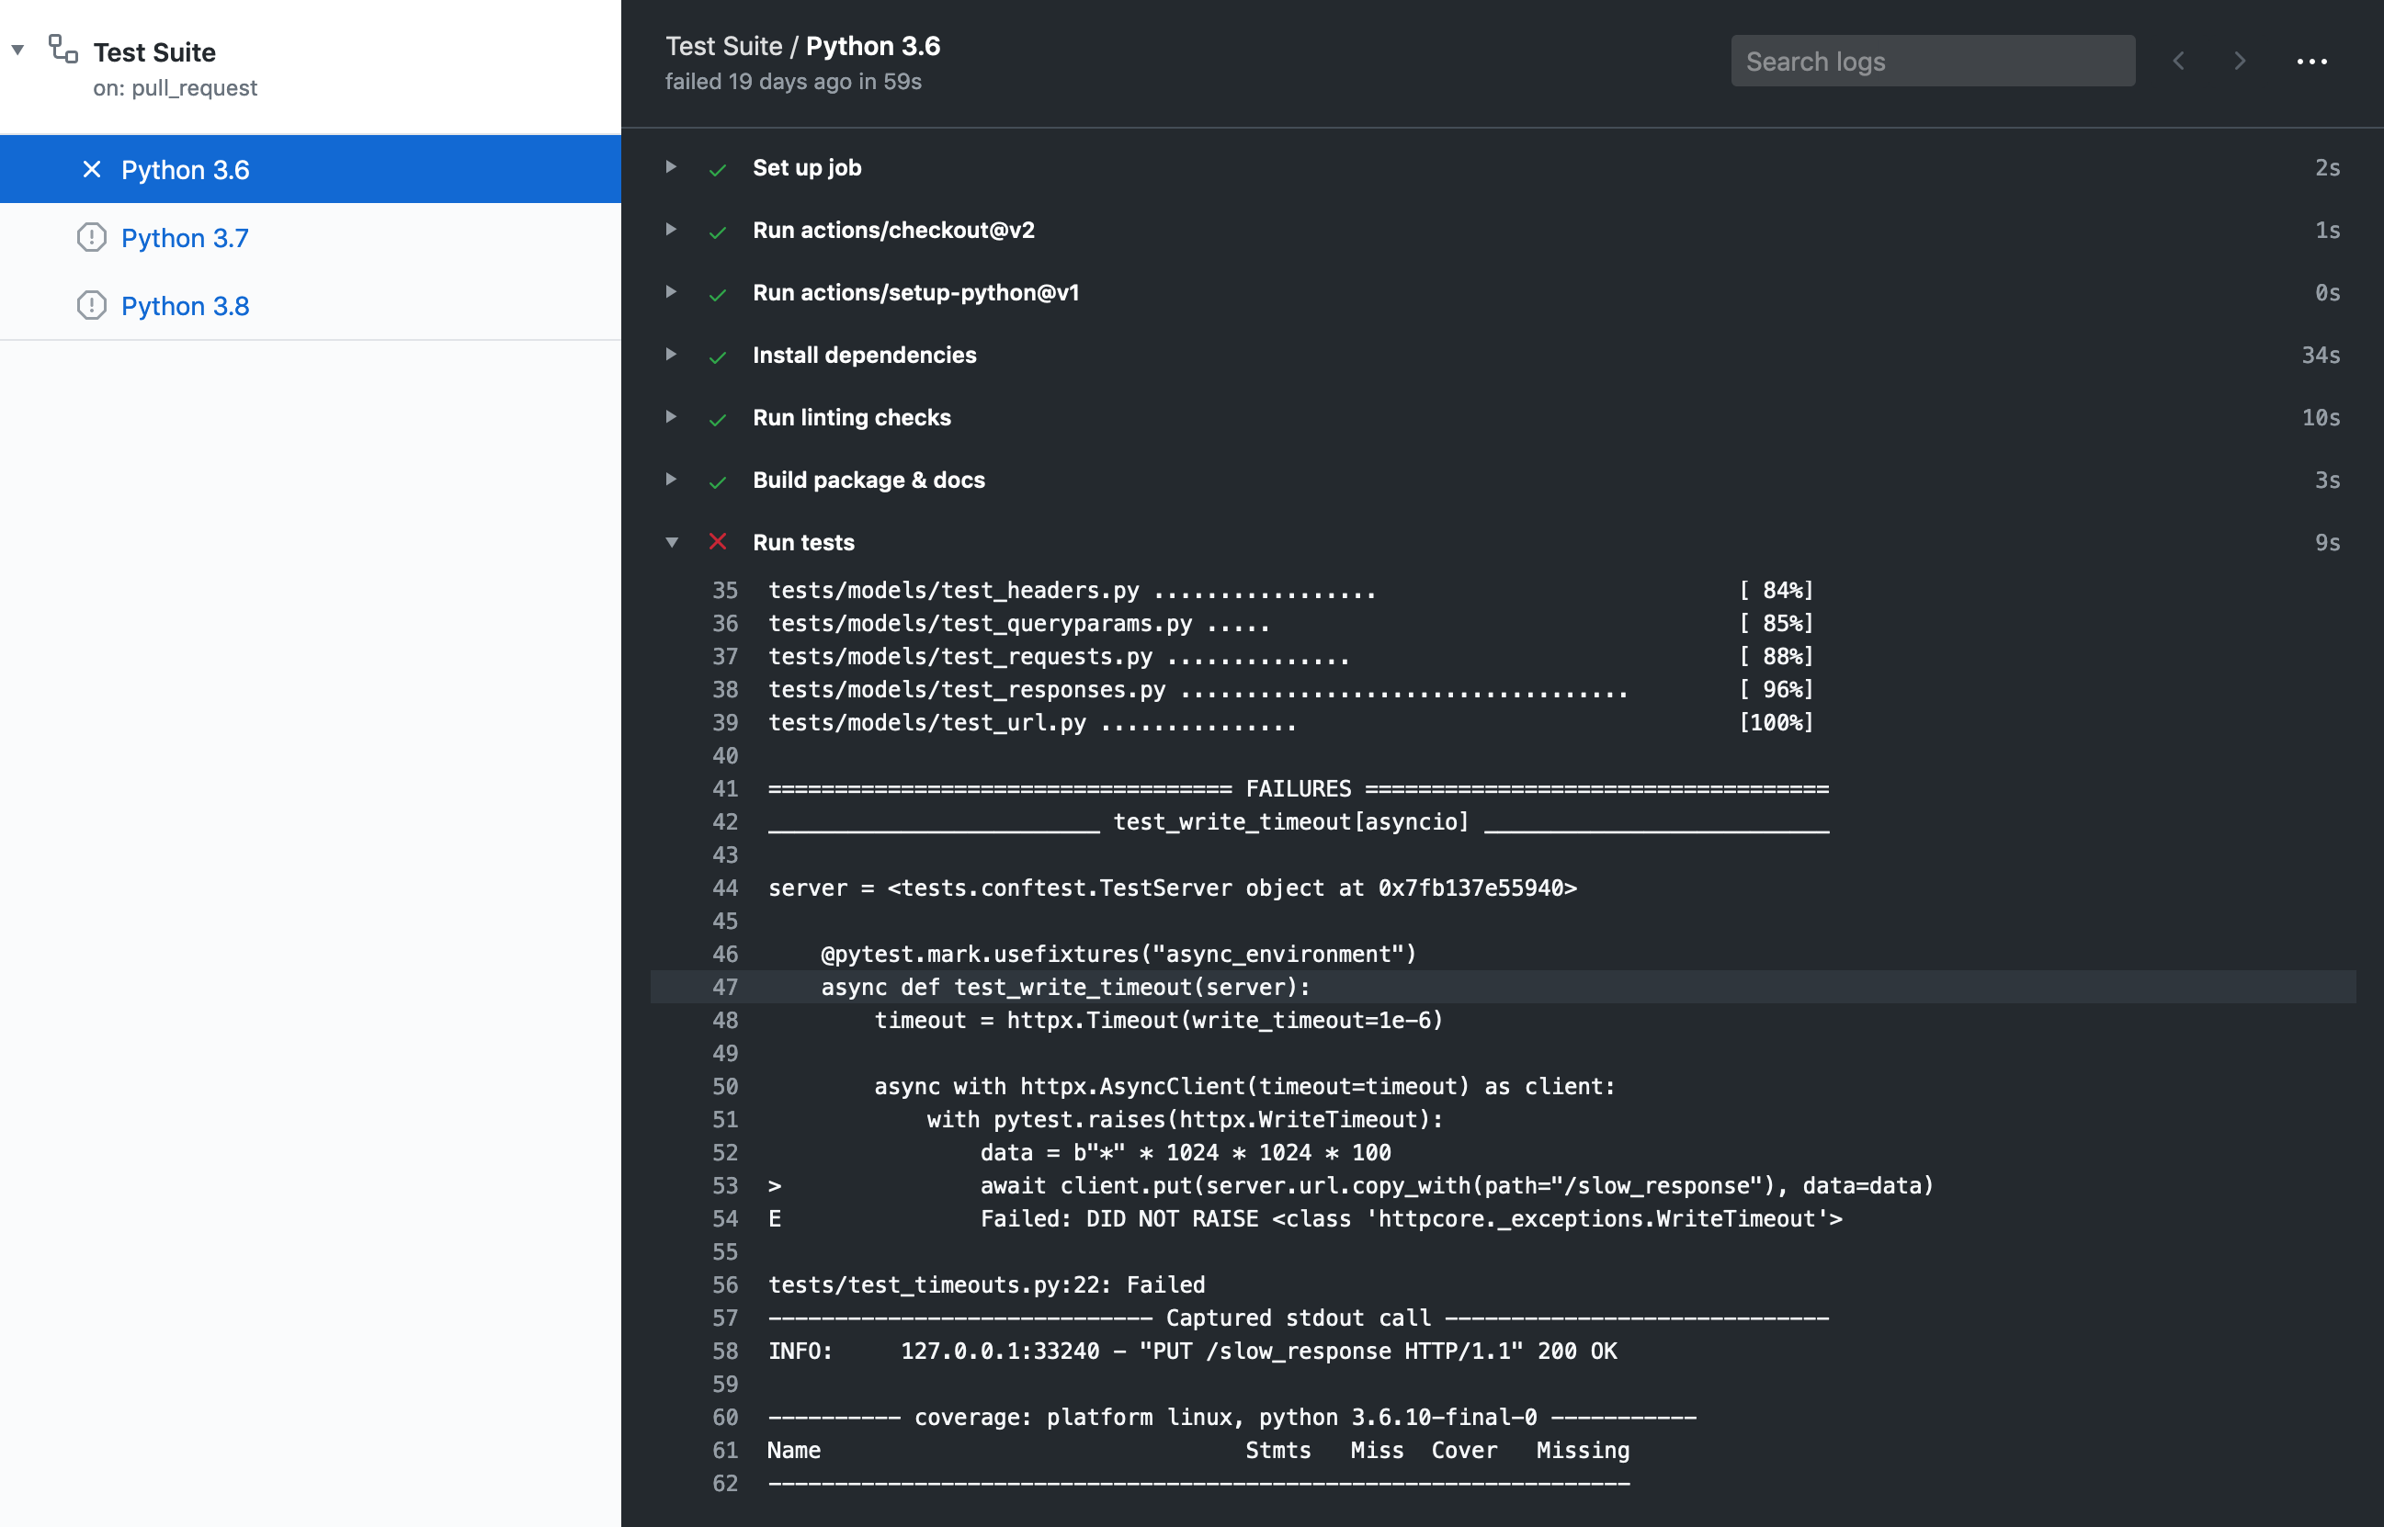Expand the Run linting checks step
Viewport: 2384px width, 1527px height.
pyautogui.click(x=672, y=416)
